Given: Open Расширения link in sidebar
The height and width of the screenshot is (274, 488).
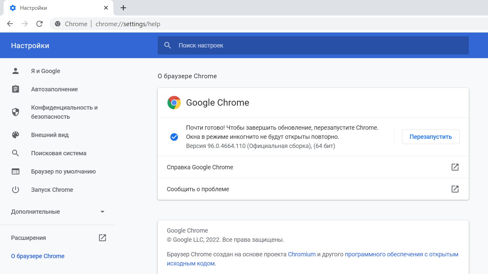Looking at the screenshot, I should click(28, 238).
